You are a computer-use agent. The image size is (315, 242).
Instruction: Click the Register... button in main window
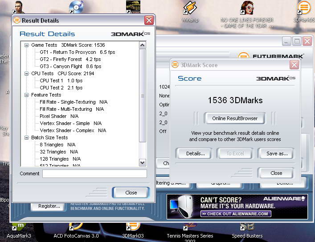coord(49,206)
